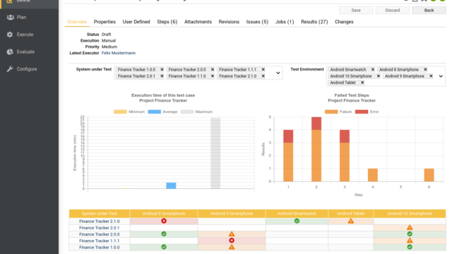This screenshot has height=254, width=452.
Task: Toggle Minimum legend swatch in execution chart
Action: coord(120,111)
